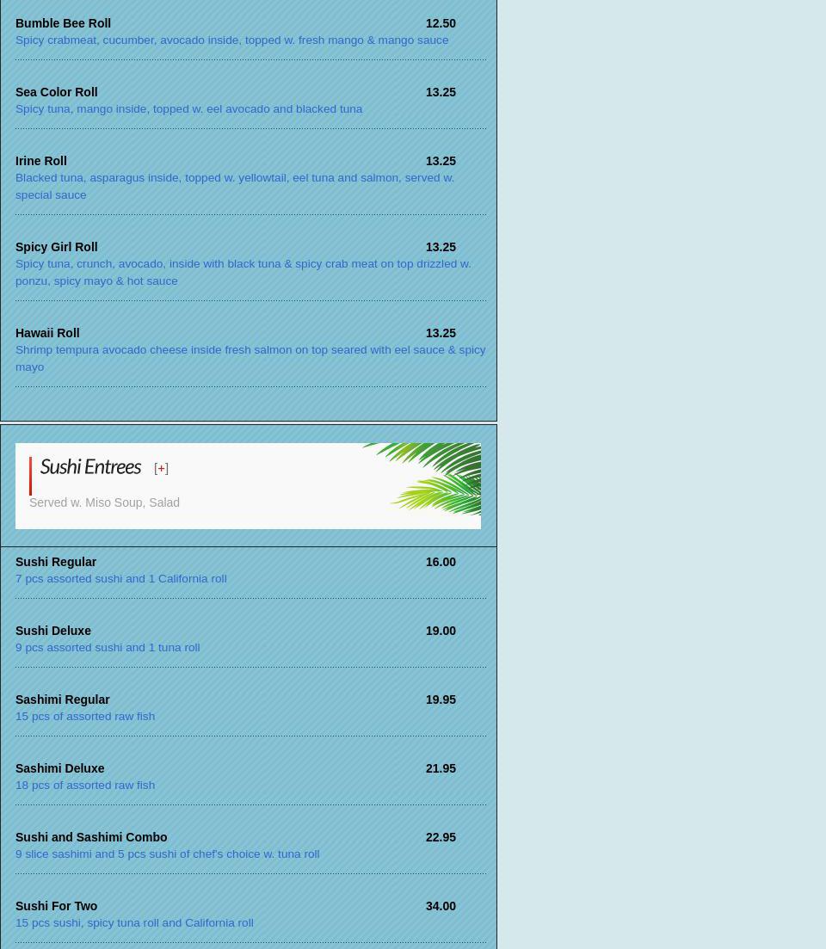Select the Bumble Bee Roll item
The image size is (826, 949).
(63, 23)
